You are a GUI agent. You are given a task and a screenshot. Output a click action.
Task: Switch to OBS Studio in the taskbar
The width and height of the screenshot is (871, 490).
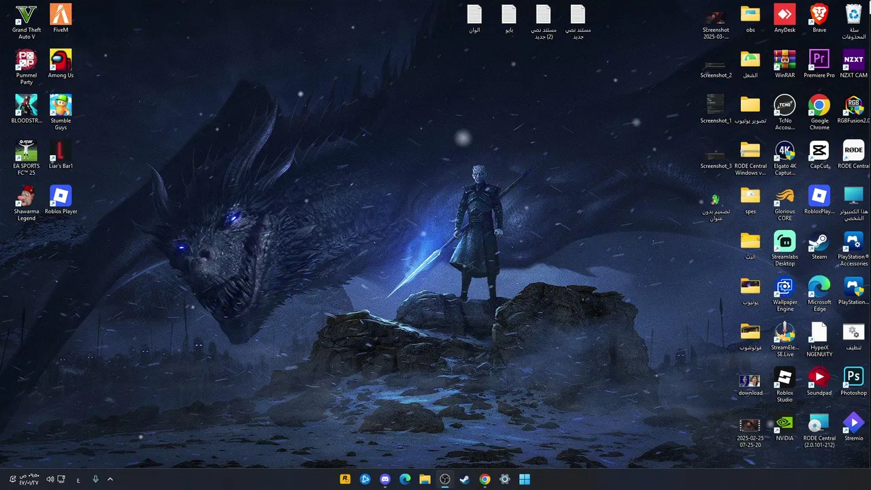tap(445, 479)
